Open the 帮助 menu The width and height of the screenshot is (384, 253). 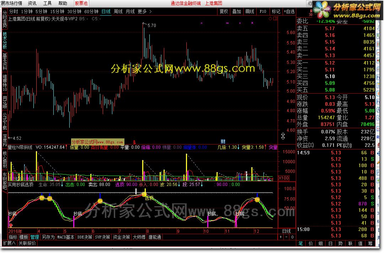[63, 3]
